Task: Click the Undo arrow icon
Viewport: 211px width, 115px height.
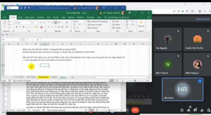Action: click(7, 34)
